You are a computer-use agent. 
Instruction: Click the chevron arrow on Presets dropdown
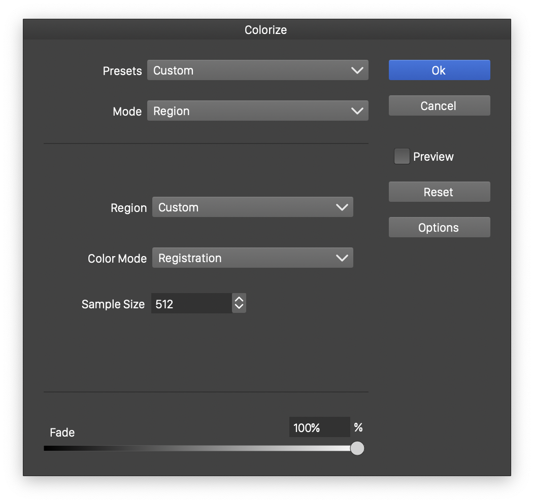pyautogui.click(x=357, y=70)
